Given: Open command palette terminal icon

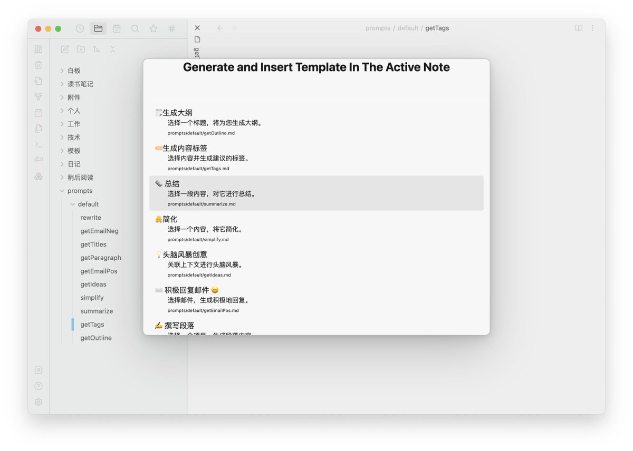Looking at the screenshot, I should click(39, 144).
